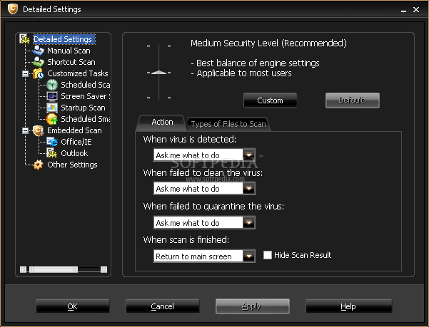Select the Action tab

tap(162, 123)
